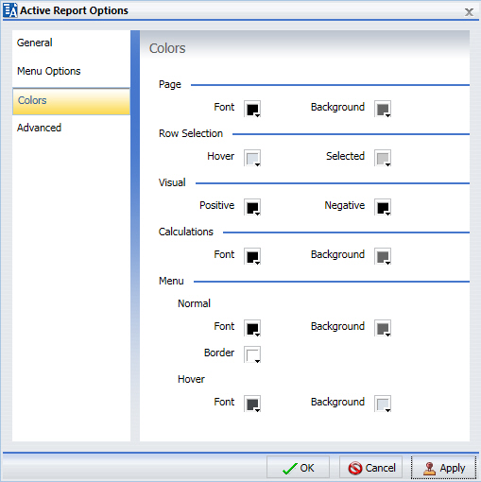Change the Calculations Background color
Image resolution: width=481 pixels, height=482 pixels.
point(383,256)
